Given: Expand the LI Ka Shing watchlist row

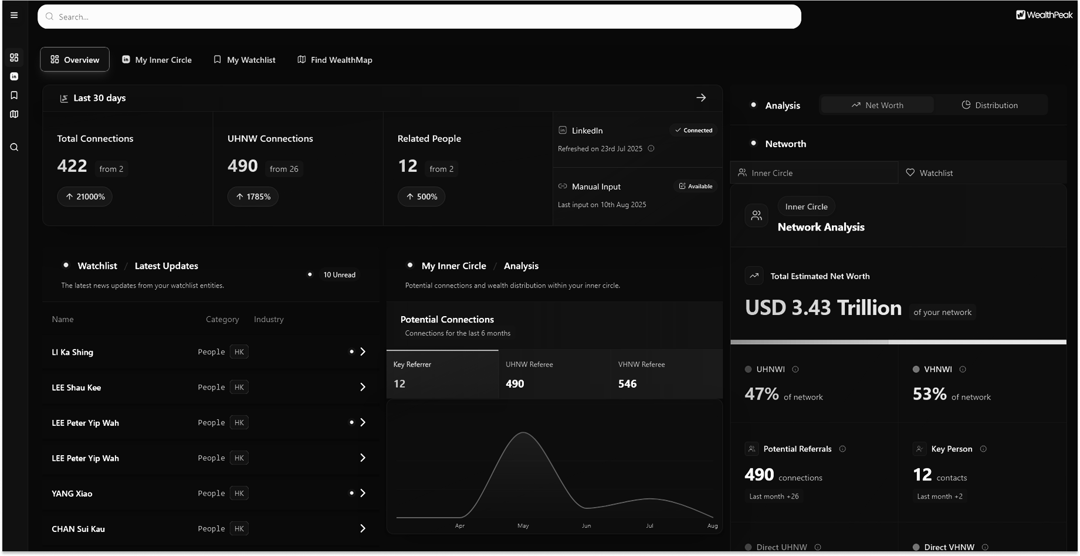Looking at the screenshot, I should pyautogui.click(x=363, y=352).
